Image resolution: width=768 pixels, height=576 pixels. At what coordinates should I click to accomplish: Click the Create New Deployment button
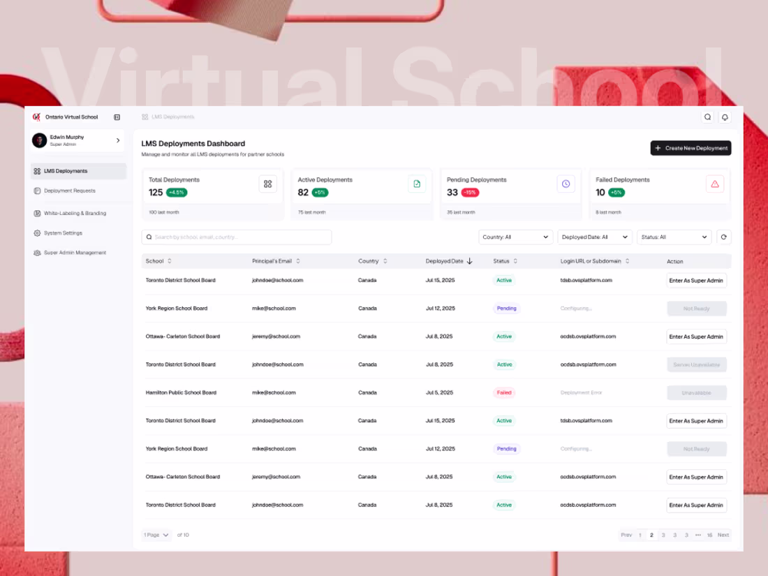tap(691, 148)
